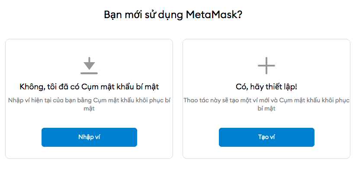Select the Nhập ví button
356x174 pixels.
click(89, 137)
